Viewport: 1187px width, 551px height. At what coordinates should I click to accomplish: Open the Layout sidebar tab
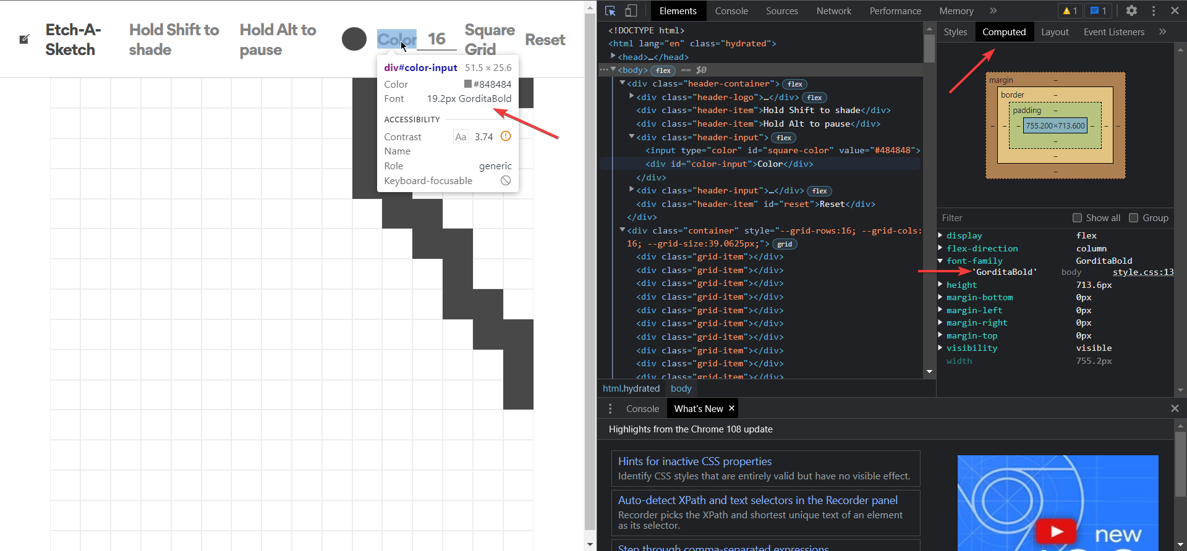[1055, 32]
